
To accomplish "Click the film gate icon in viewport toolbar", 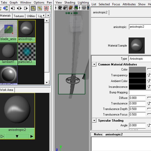I will [88, 8].
